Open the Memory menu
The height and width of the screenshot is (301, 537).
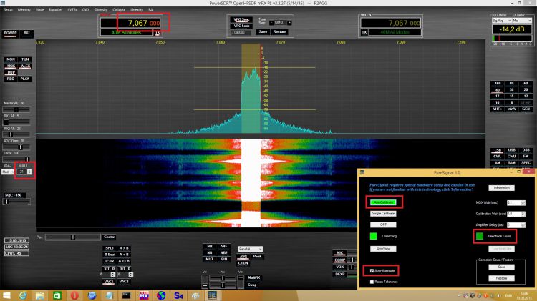pyautogui.click(x=24, y=9)
